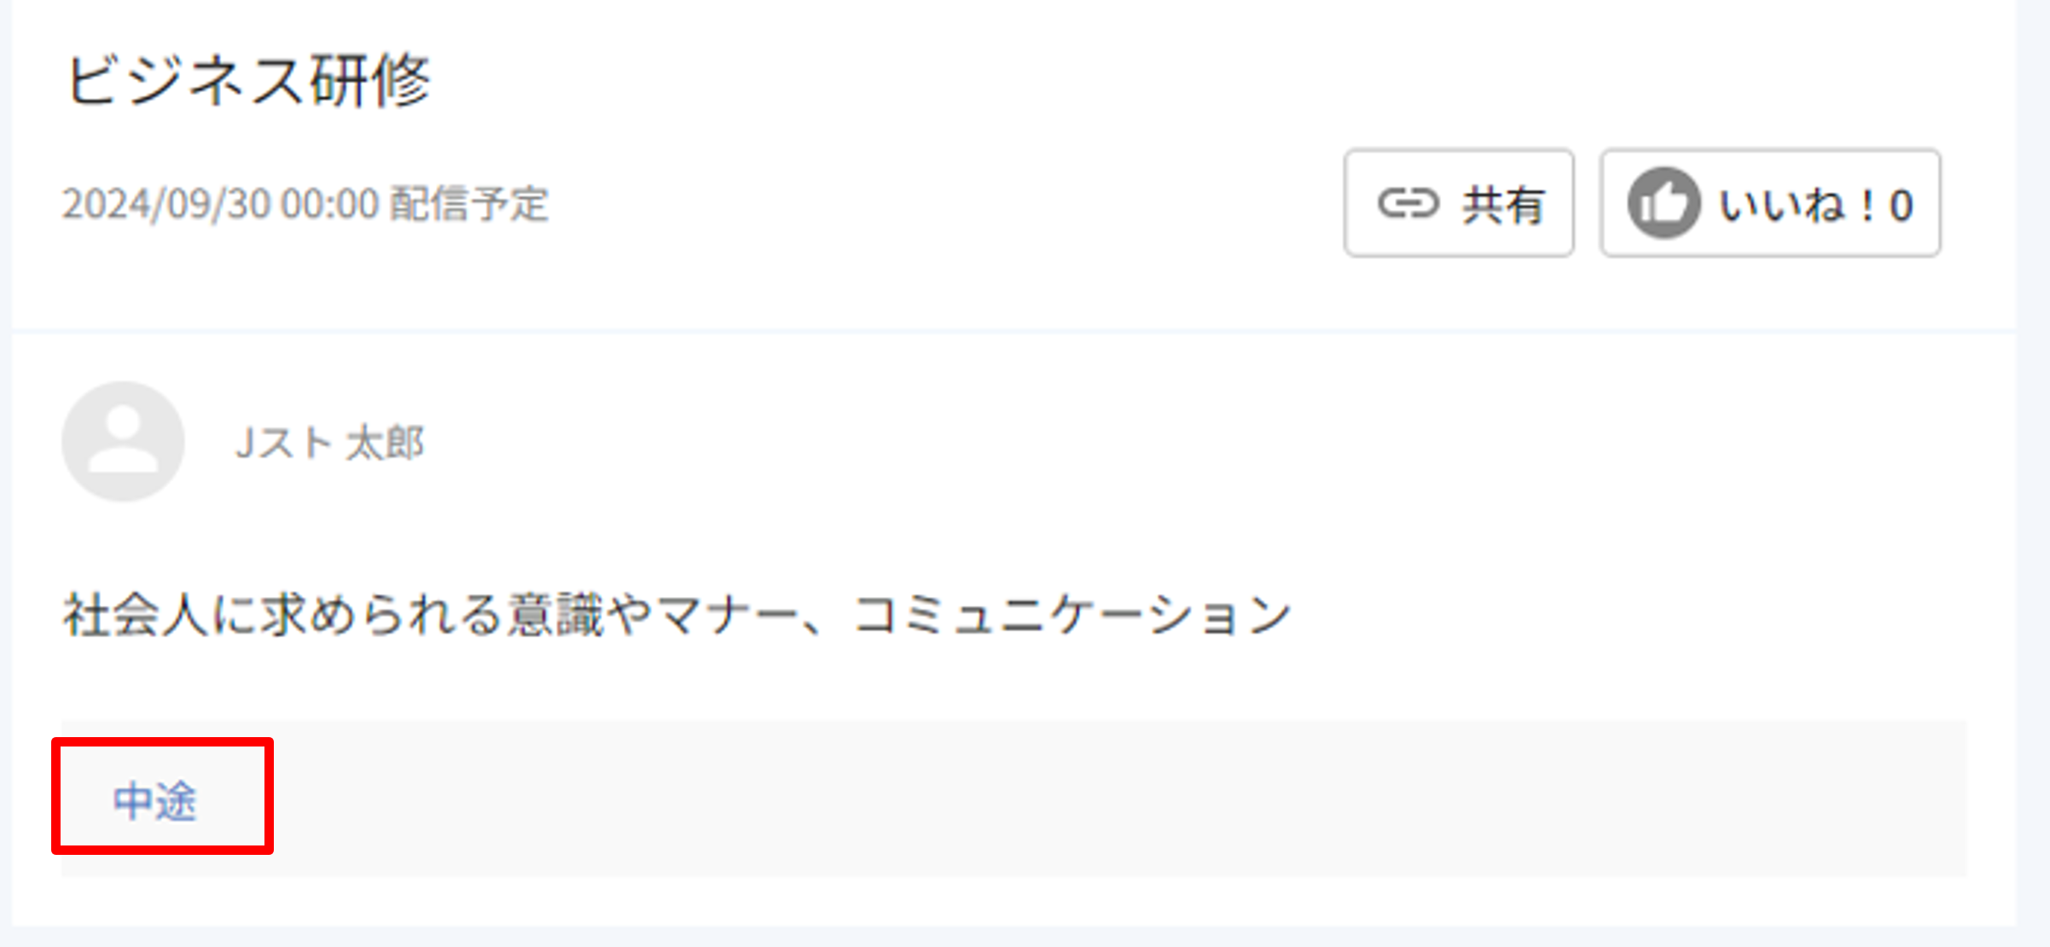Image resolution: width=2050 pixels, height=947 pixels.
Task: Click the 研修 characters in title
Action: (x=370, y=80)
